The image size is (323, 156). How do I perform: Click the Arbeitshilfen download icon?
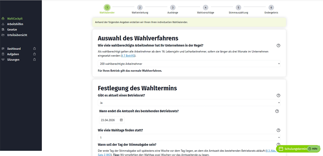coord(3,24)
